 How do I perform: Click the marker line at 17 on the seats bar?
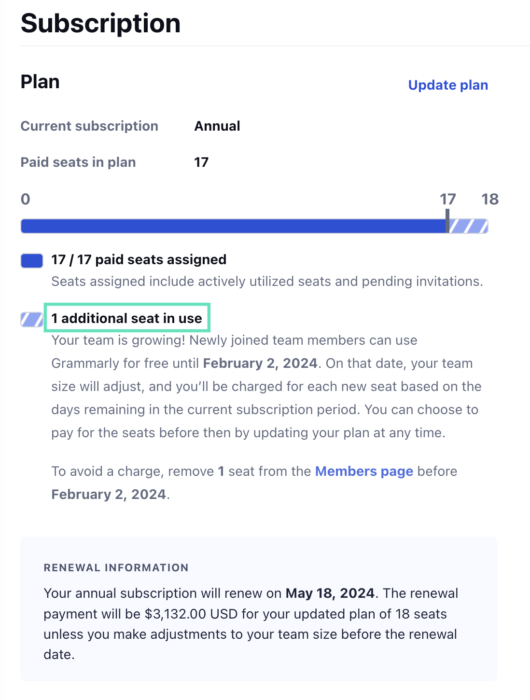point(447,221)
